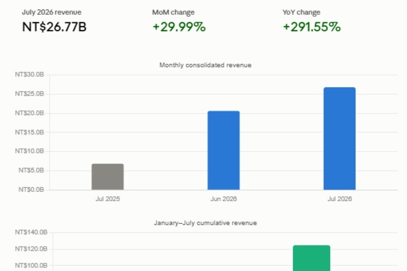Click the NT$15.0B axis tick label
Image resolution: width=407 pixels, height=271 pixels.
(30, 132)
